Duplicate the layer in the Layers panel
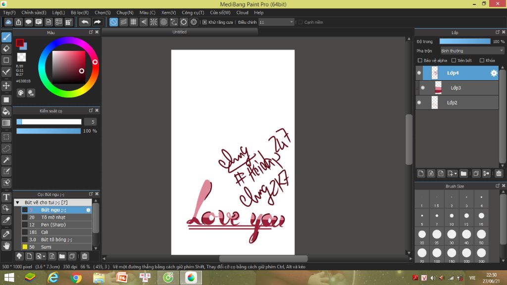The width and height of the screenshot is (507, 285). tap(476, 174)
